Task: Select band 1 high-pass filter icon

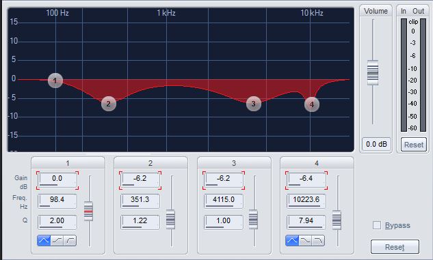Action: click(x=70, y=241)
